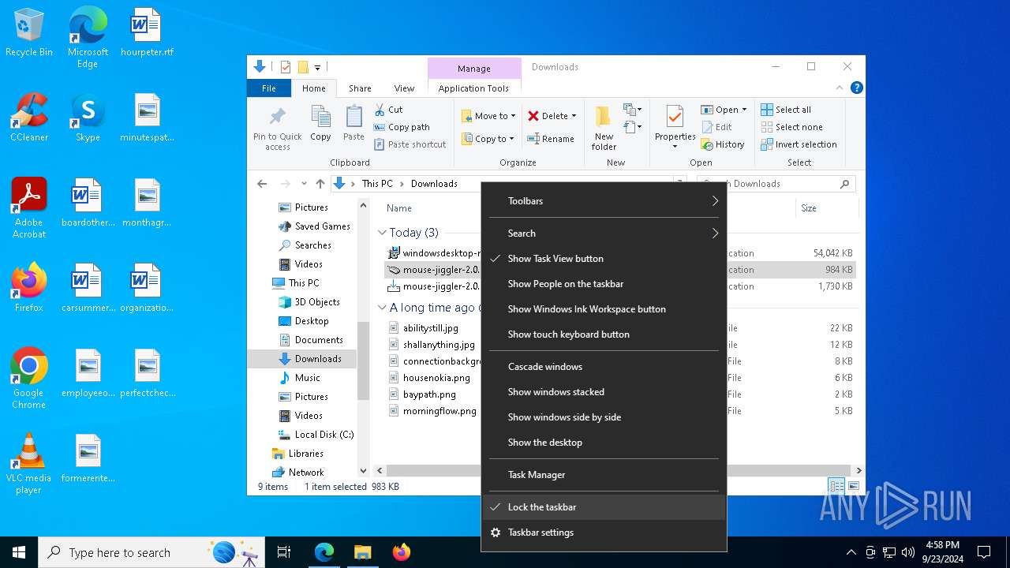Open Microsoft Edge from the taskbar

(x=324, y=552)
